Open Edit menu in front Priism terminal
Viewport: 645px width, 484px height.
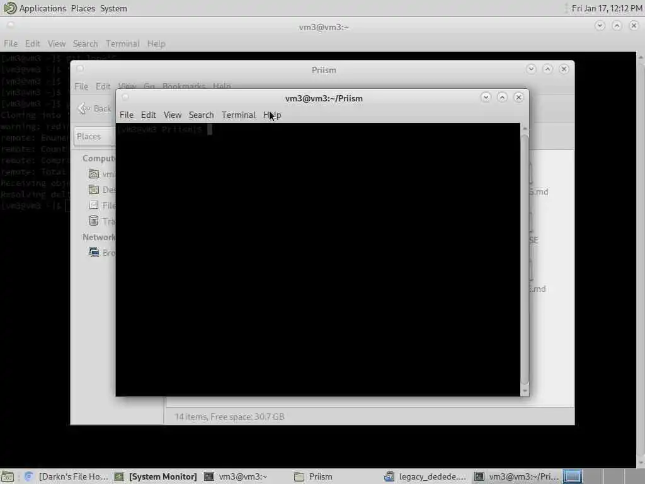(x=148, y=115)
